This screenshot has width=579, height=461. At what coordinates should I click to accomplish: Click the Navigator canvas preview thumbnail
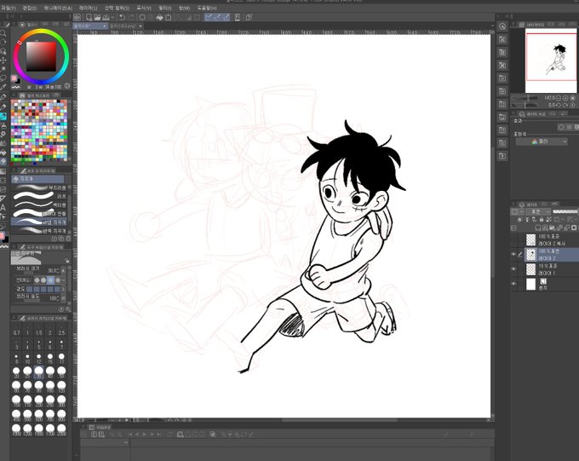point(552,61)
